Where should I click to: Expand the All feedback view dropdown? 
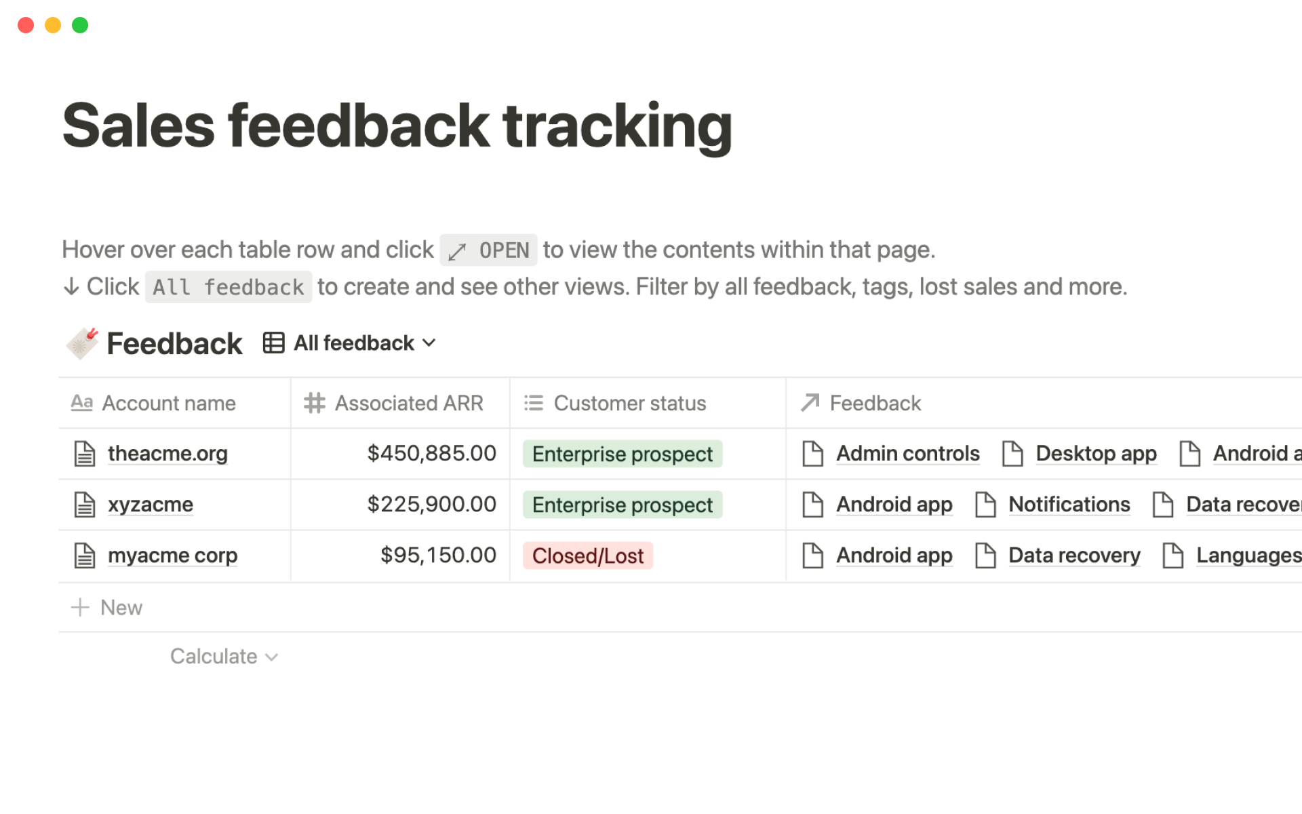click(x=429, y=343)
